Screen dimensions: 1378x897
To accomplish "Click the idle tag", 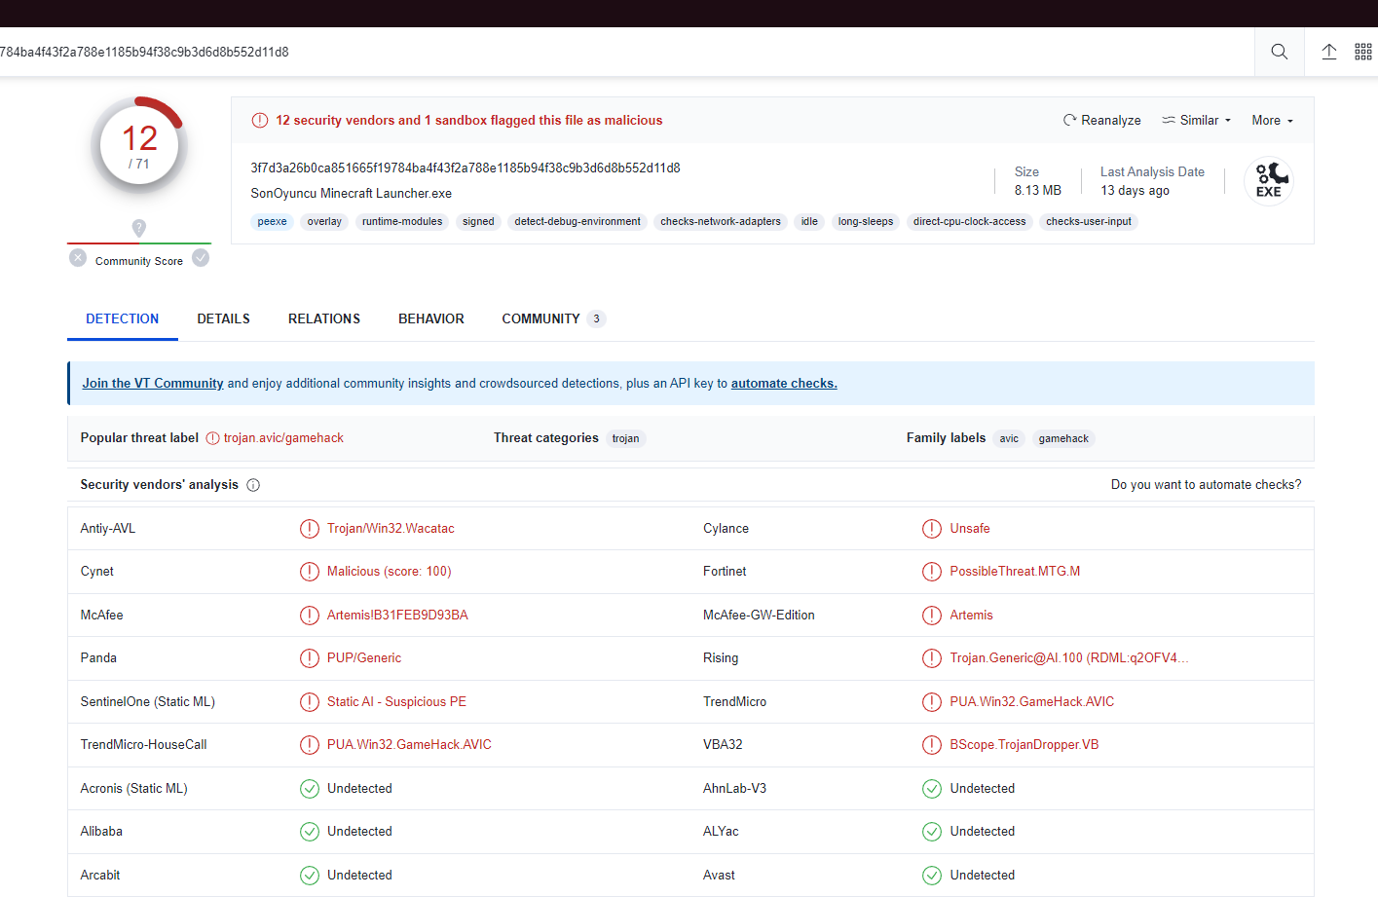I will tap(809, 222).
